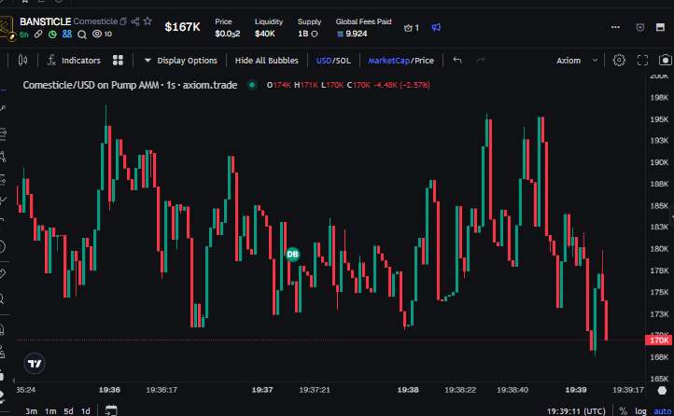Image resolution: width=674 pixels, height=416 pixels.
Task: Open chart settings gear
Action: [619, 60]
